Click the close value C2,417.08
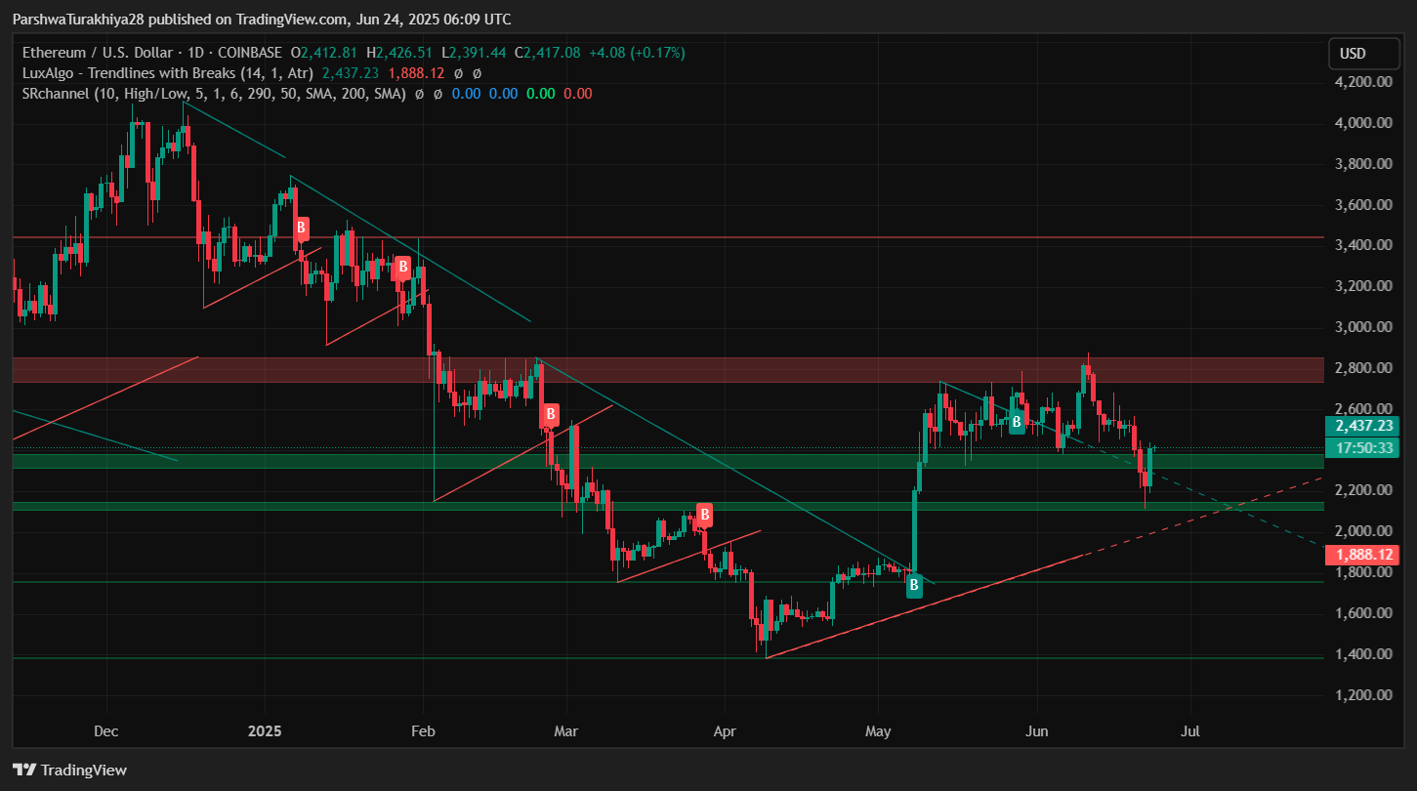The height and width of the screenshot is (791, 1417). click(x=547, y=52)
